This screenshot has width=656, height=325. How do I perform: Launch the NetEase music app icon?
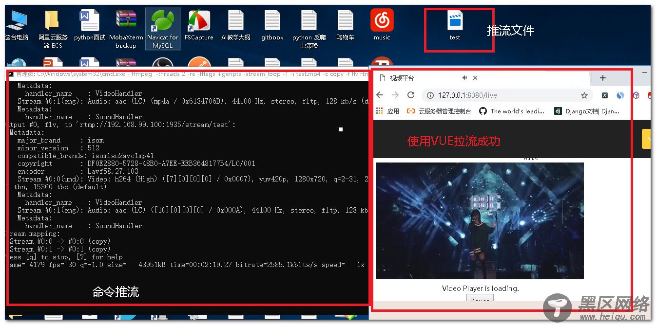click(382, 25)
